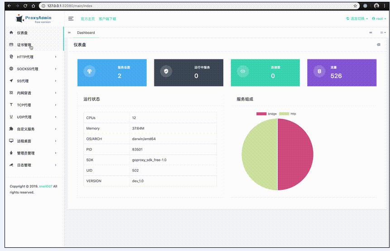Click the link icon on the 连接数 card
The width and height of the screenshot is (390, 251).
[243, 71]
